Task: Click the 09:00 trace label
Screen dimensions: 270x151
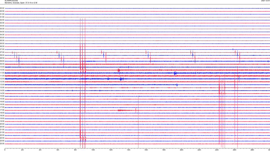Action: click(x=2, y=61)
